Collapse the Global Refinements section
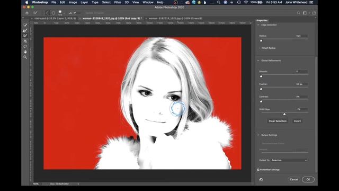The image size is (339, 191). tap(258, 60)
